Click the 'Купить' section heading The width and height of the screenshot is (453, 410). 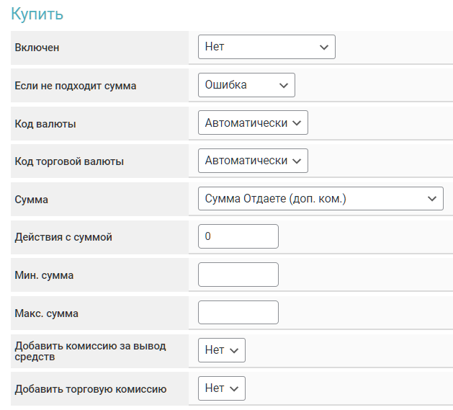click(37, 14)
